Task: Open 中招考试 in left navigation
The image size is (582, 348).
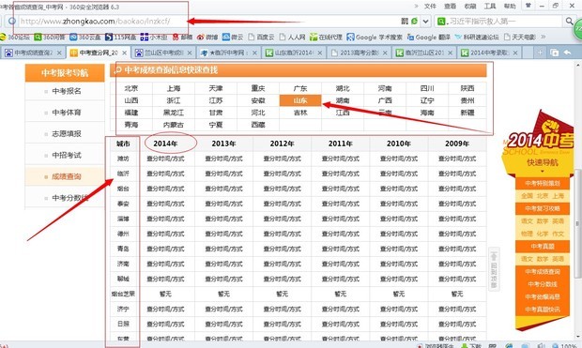Action: 67,155
